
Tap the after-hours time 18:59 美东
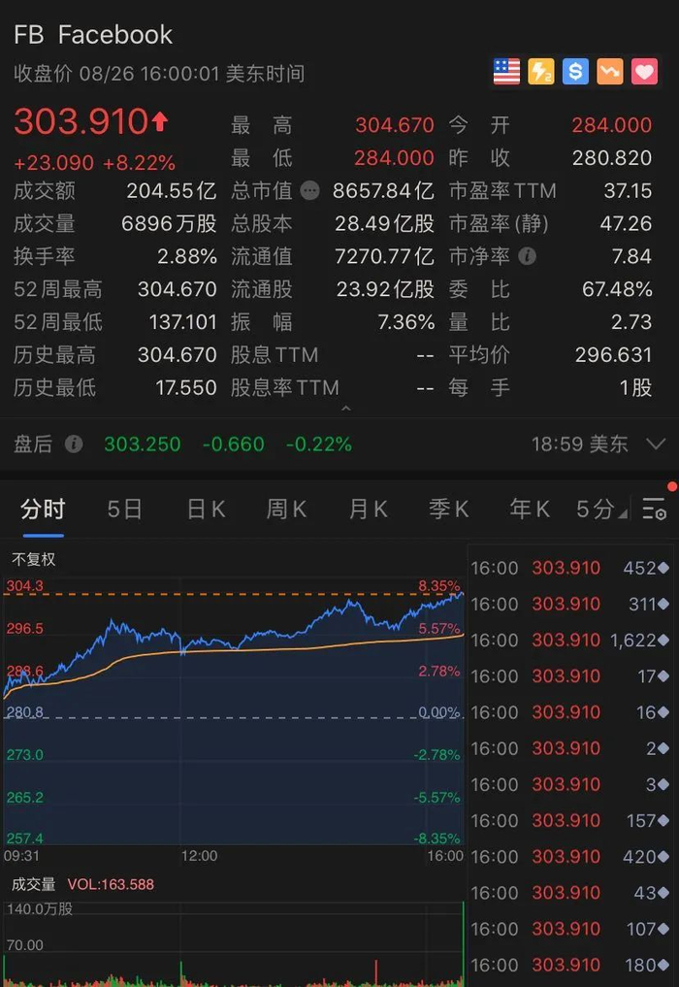tap(579, 444)
